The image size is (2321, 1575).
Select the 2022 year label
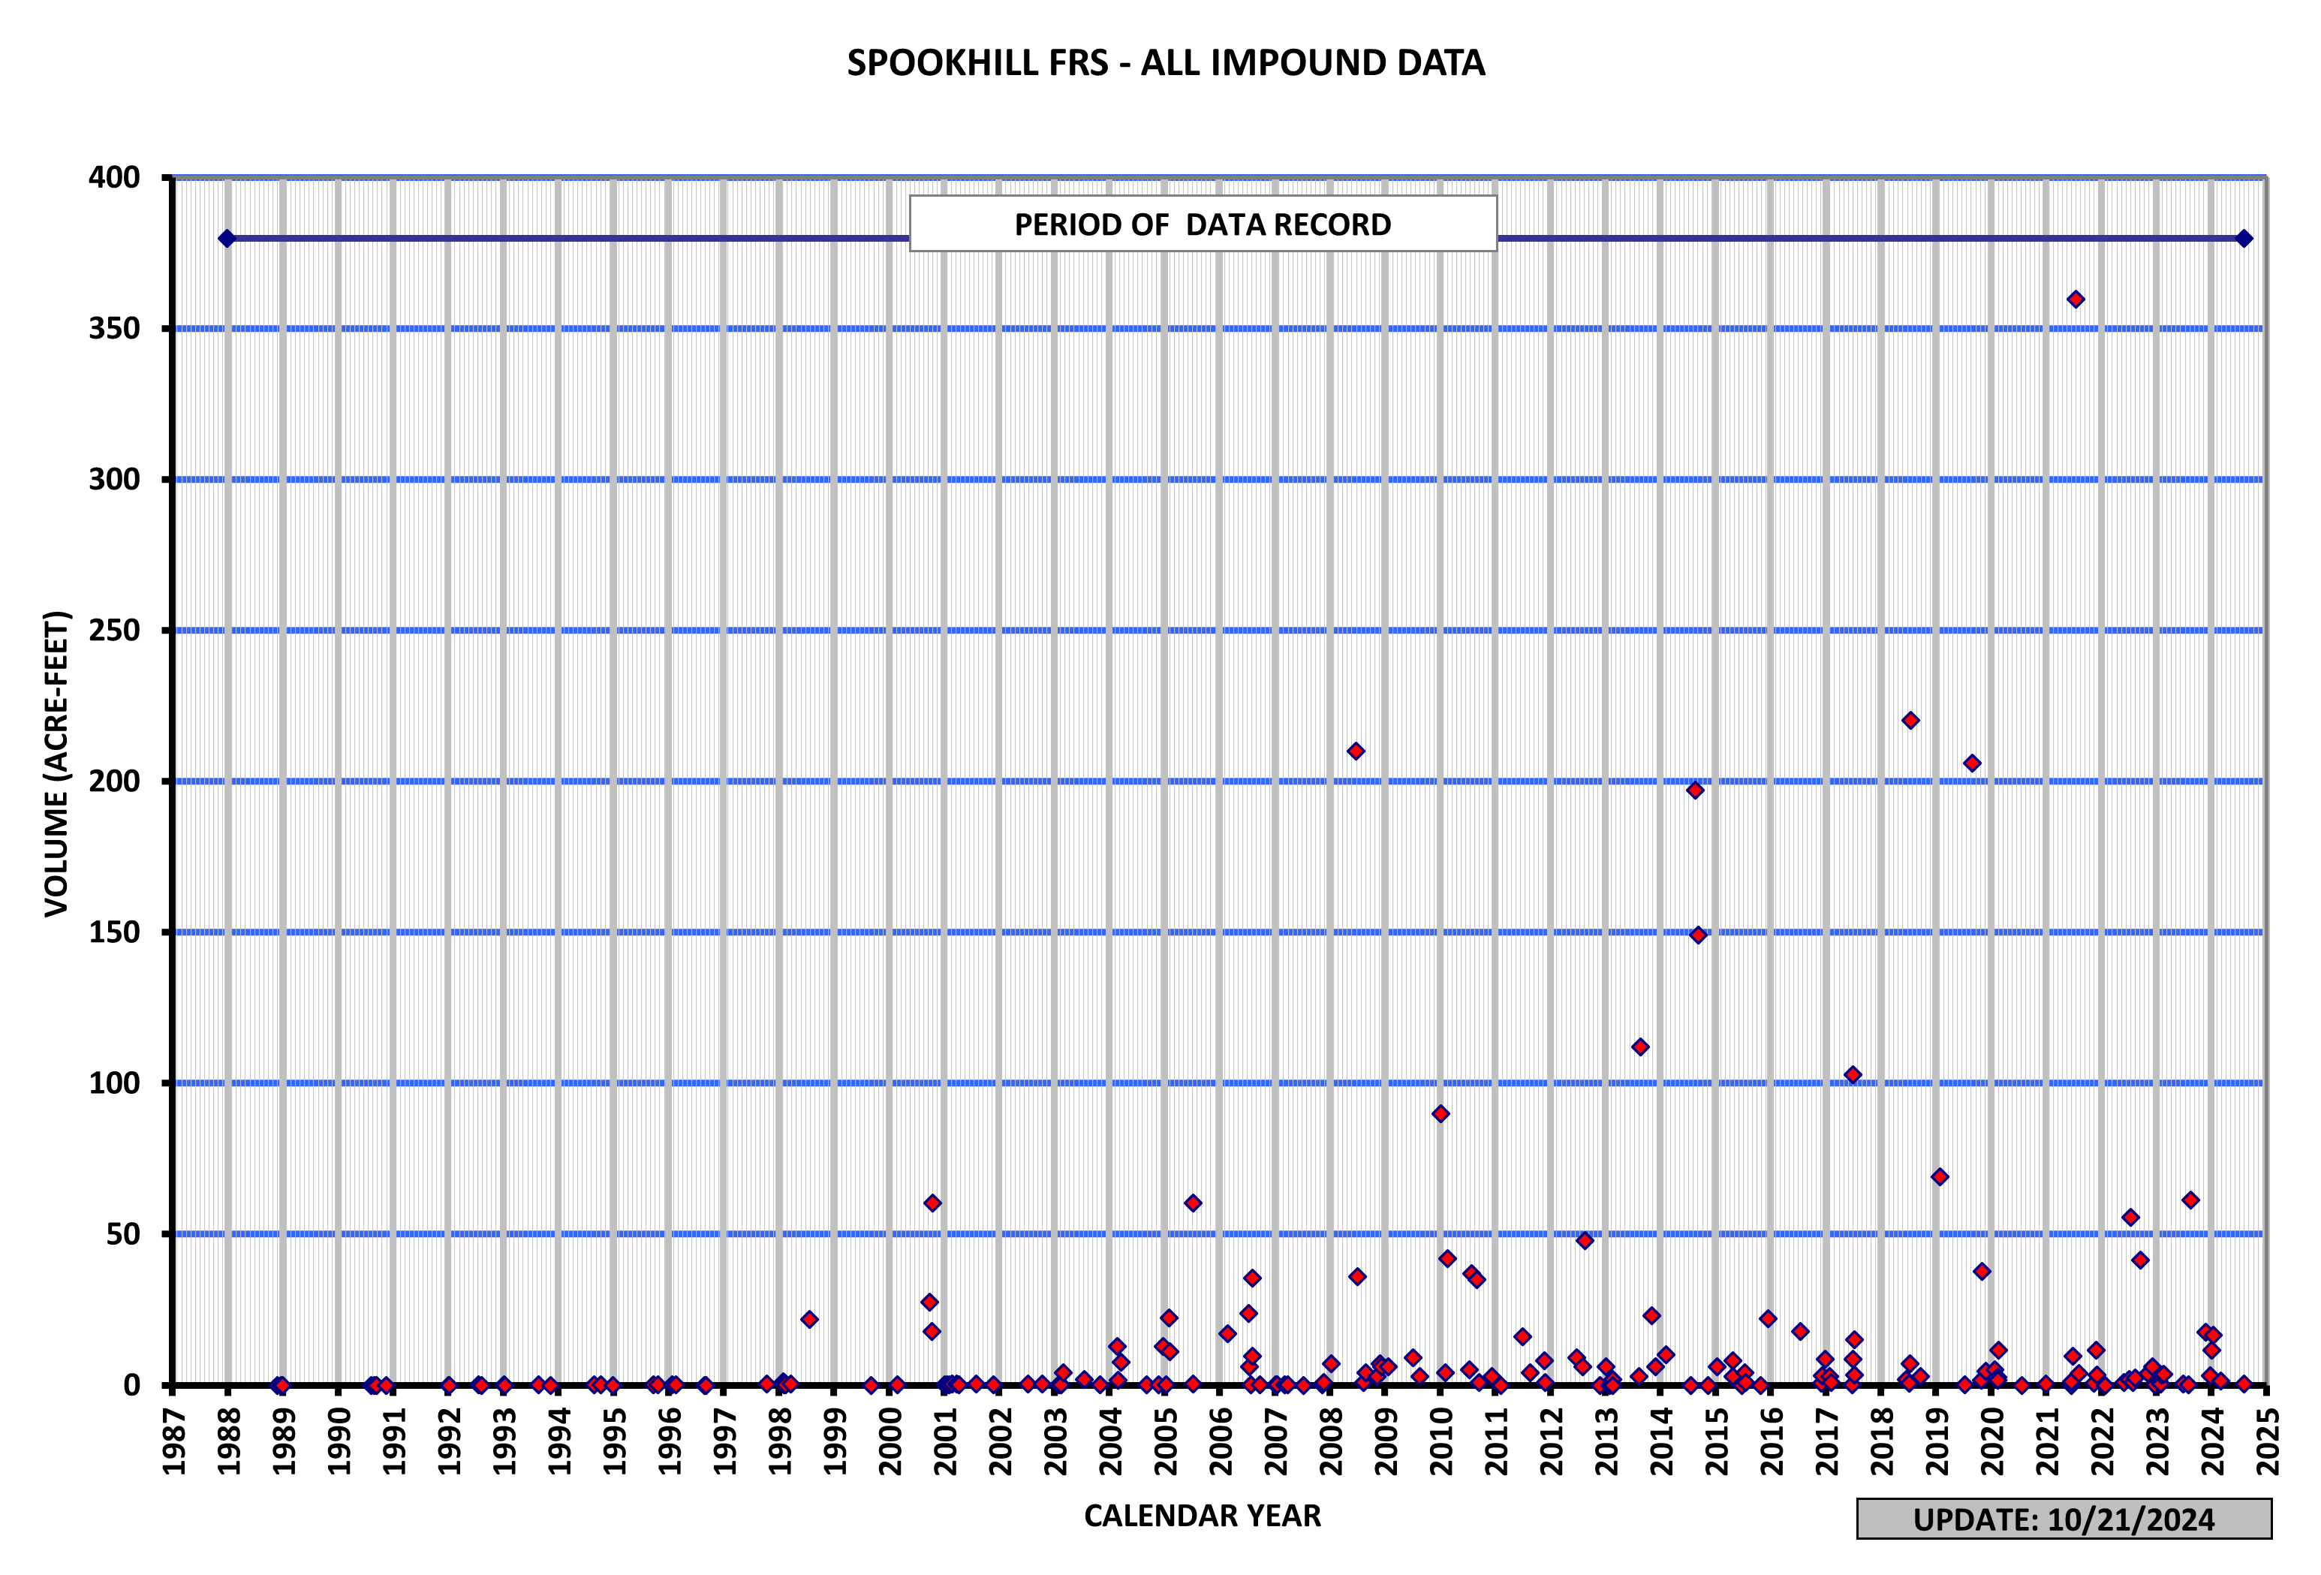tap(2103, 1441)
